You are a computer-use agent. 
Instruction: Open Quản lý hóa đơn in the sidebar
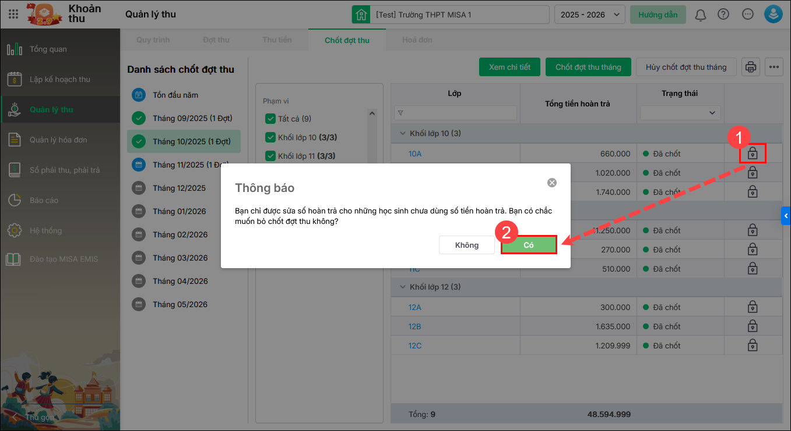point(60,140)
